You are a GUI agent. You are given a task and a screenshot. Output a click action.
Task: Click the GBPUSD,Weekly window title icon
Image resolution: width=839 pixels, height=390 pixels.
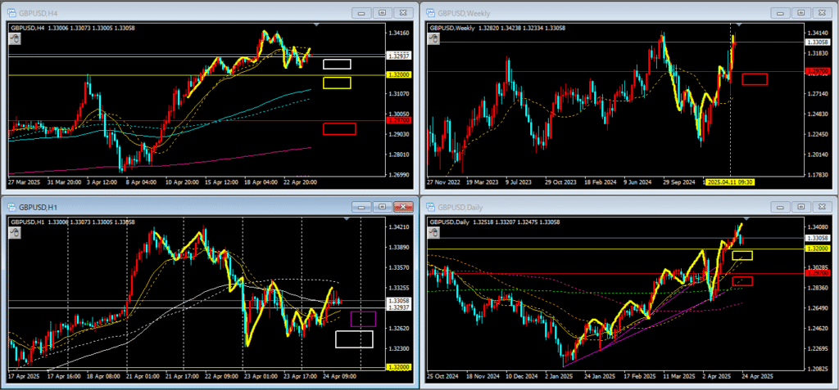430,13
